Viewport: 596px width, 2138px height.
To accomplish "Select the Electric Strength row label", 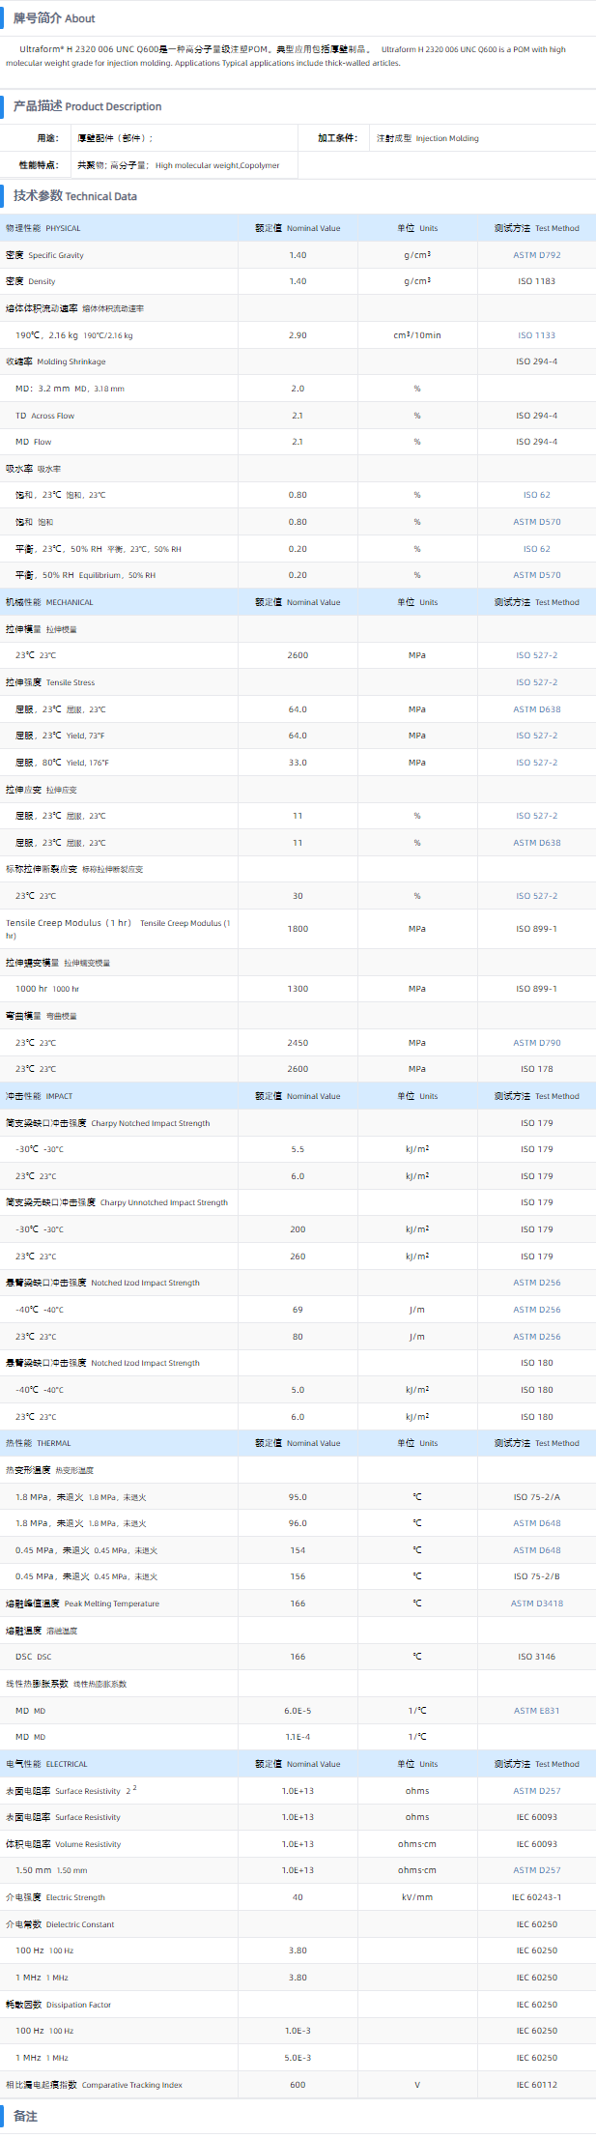I will pyautogui.click(x=55, y=1897).
